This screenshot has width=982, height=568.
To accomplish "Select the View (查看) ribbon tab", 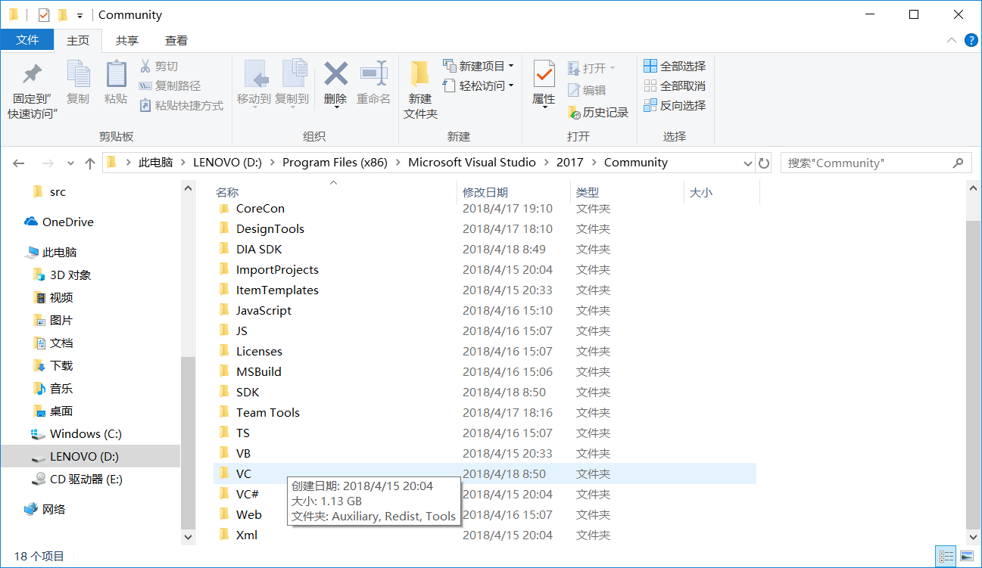I will (176, 40).
